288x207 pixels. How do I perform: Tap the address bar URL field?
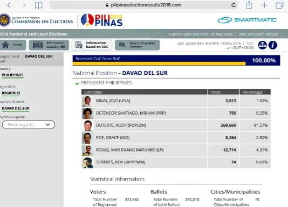pyautogui.click(x=144, y=5)
